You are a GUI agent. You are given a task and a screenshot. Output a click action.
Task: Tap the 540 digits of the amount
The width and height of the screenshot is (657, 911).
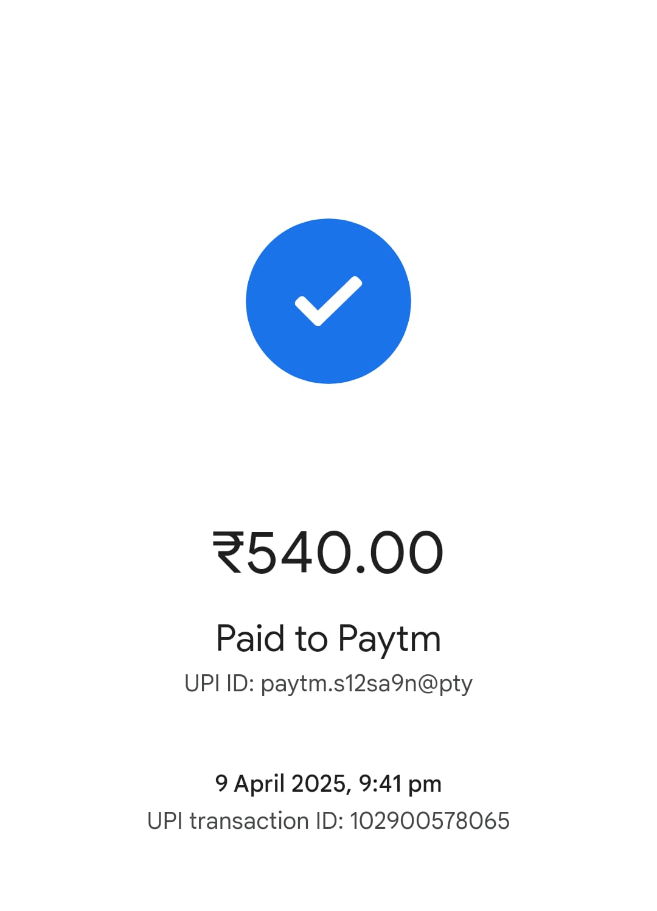[x=296, y=553]
